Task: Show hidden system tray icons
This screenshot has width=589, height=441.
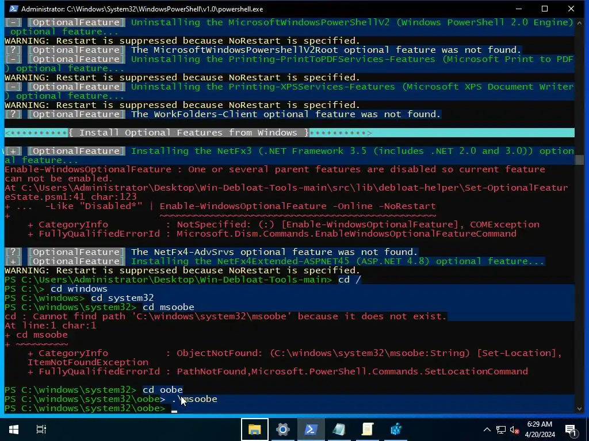Action: tap(487, 430)
